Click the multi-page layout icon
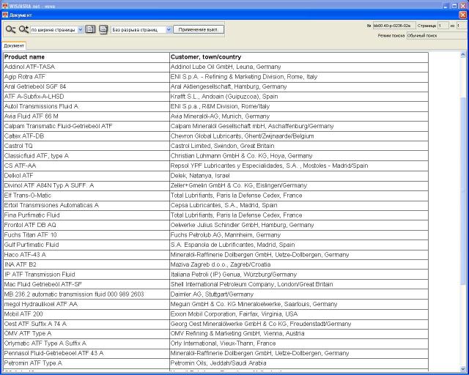Viewport: 469px width, 375px height. [x=103, y=29]
